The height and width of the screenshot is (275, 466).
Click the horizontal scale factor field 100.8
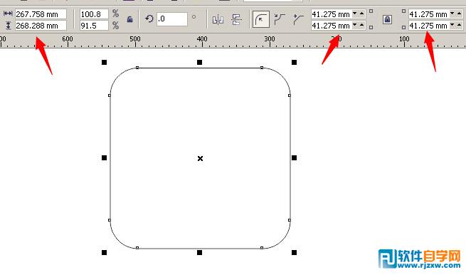94,14
